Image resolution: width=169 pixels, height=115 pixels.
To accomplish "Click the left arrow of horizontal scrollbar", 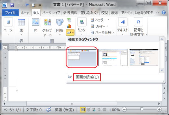I will 5,104.
